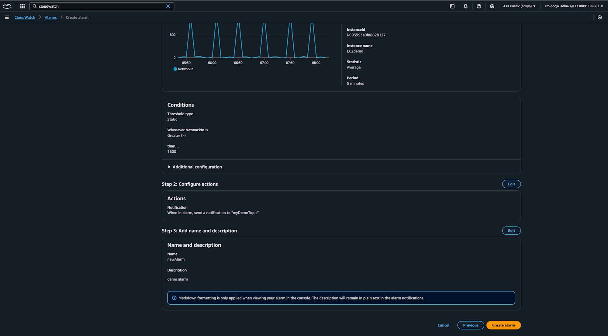608x336 pixels.
Task: Click the AWS apps grid icon
Action: (x=22, y=6)
